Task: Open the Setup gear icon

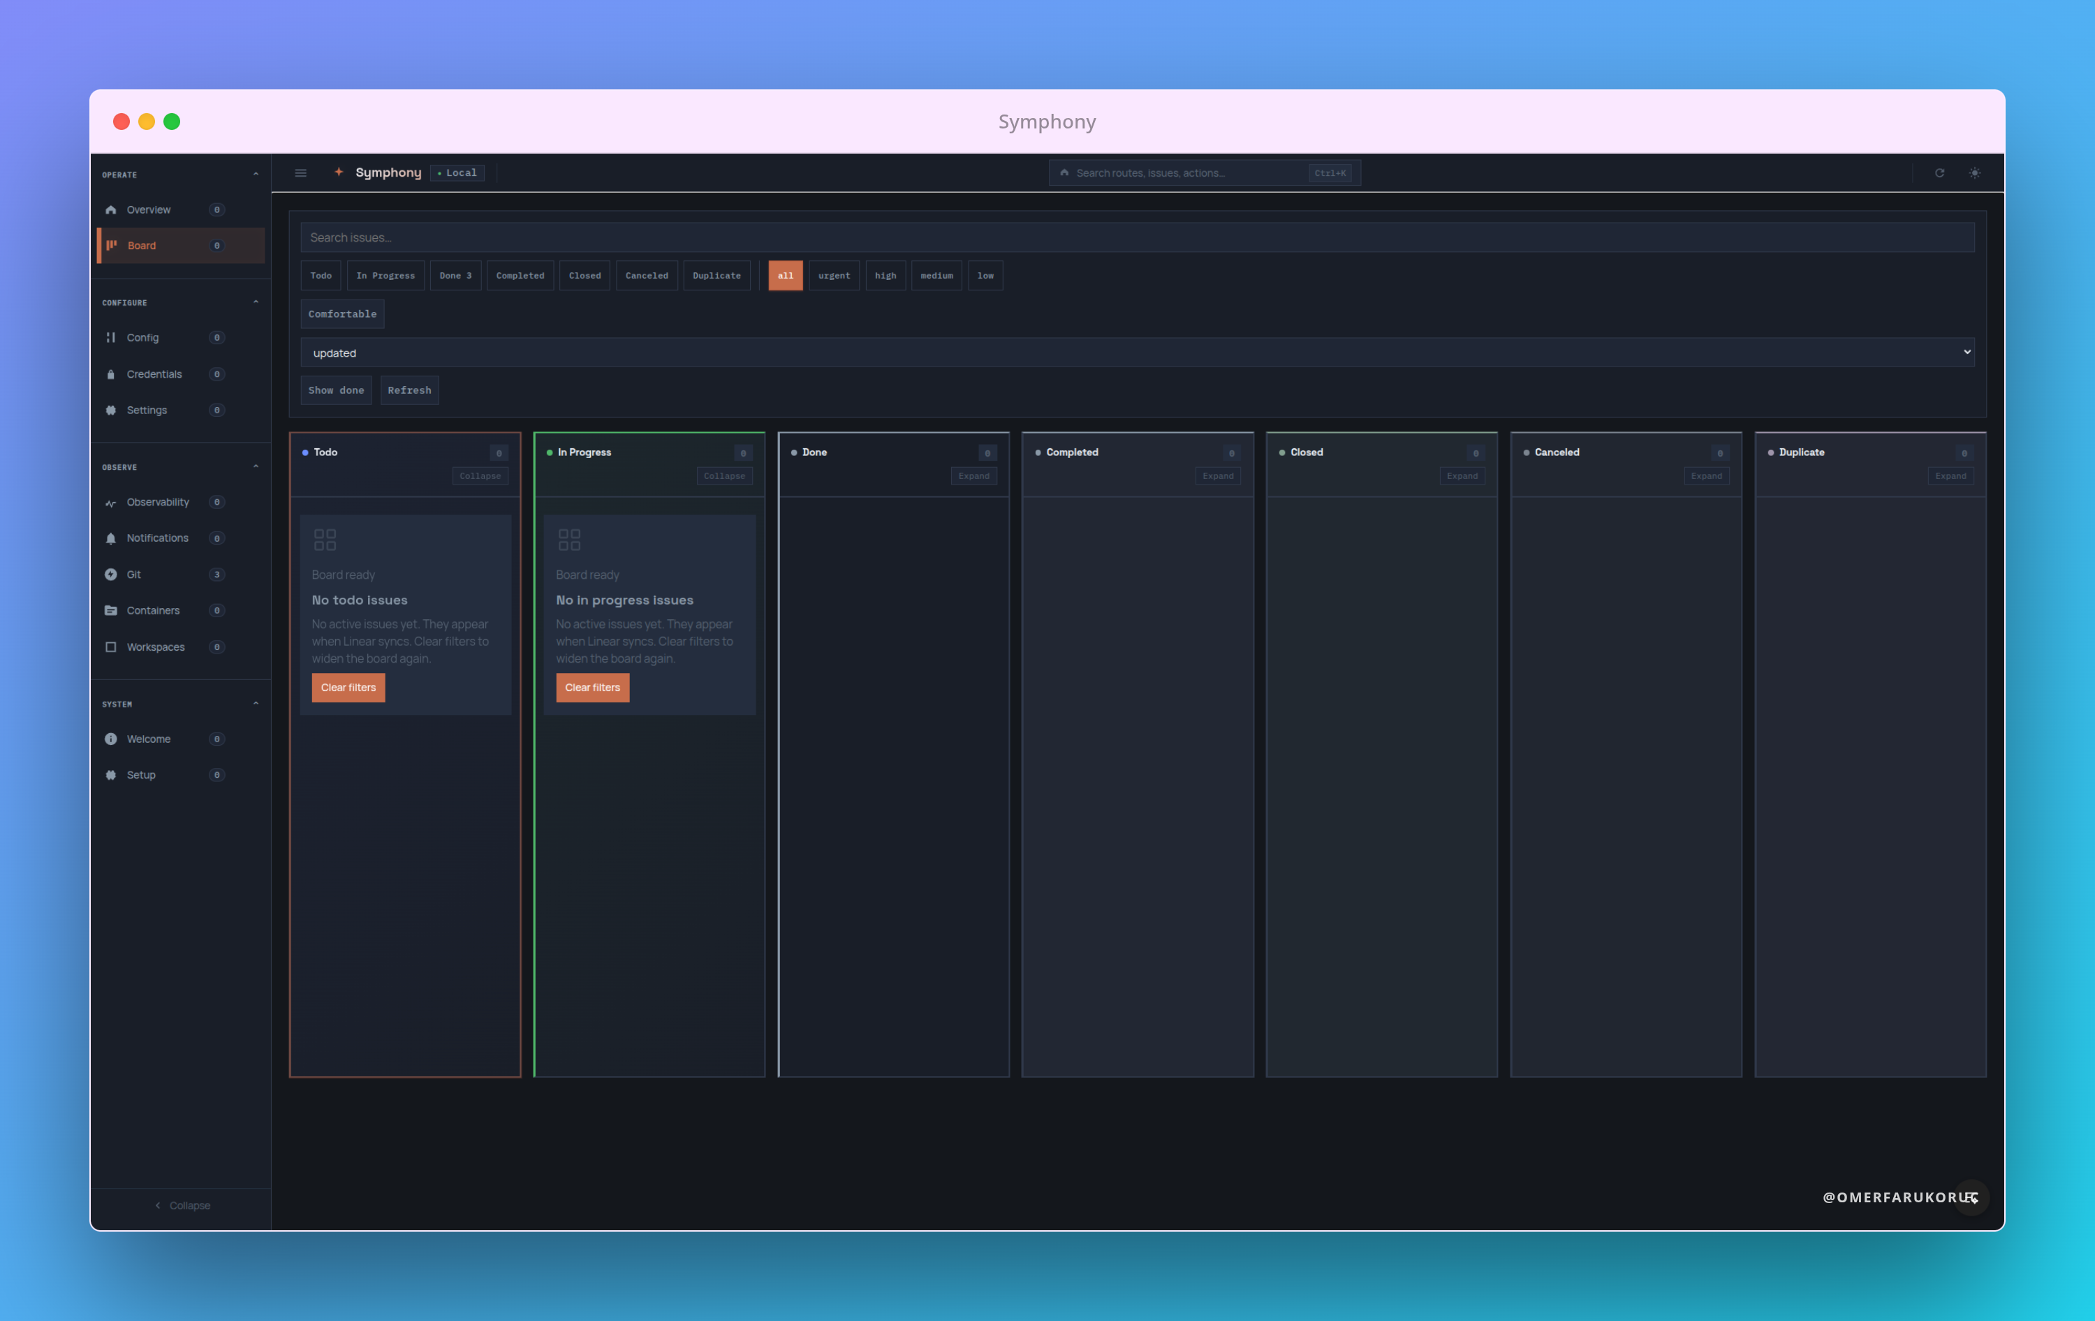Action: (x=110, y=775)
